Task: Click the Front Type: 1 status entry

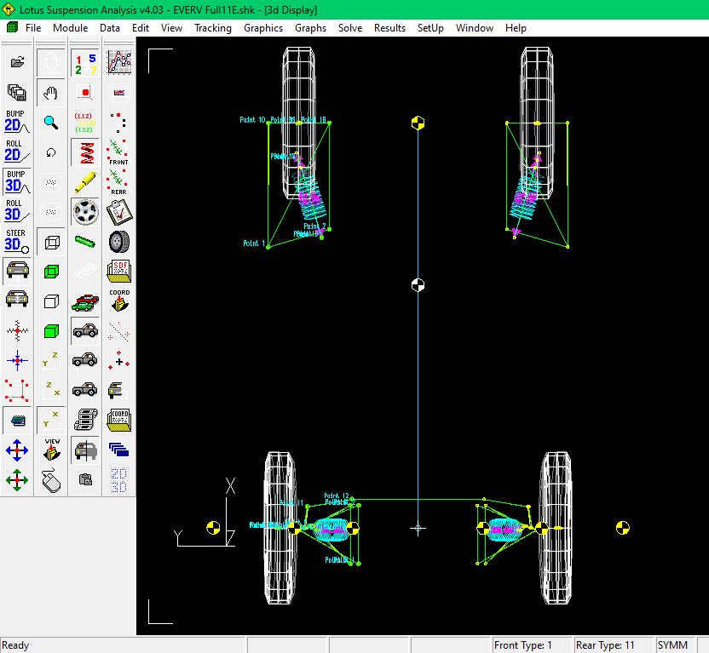Action: point(532,644)
